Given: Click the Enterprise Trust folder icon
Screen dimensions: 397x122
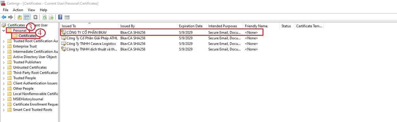Looking at the screenshot, I should pyautogui.click(x=9, y=46).
